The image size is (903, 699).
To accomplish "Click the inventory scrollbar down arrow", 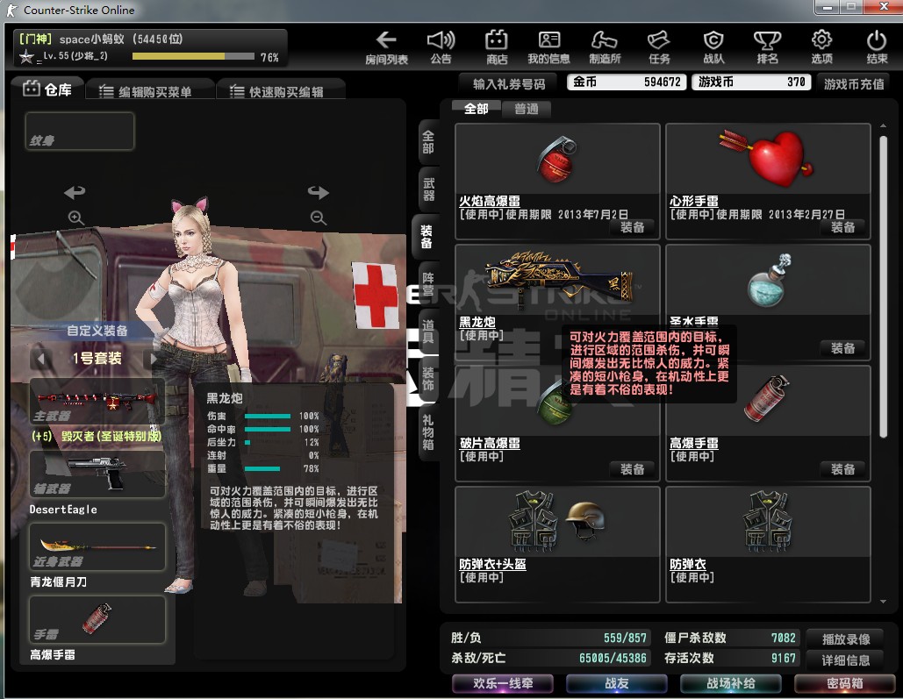I will point(883,601).
